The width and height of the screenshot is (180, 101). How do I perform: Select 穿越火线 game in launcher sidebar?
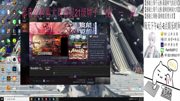[25, 28]
